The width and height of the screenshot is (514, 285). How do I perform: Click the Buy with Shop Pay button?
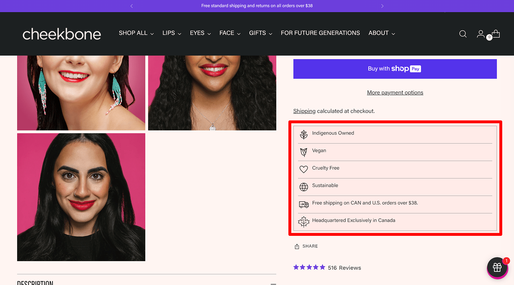pyautogui.click(x=395, y=69)
